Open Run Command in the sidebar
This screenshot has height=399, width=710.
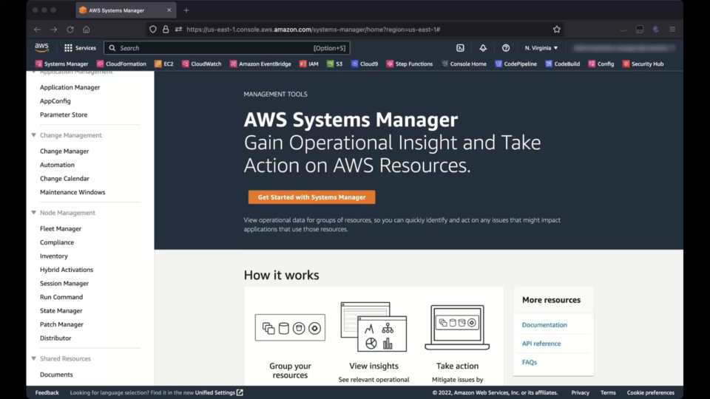(x=61, y=297)
